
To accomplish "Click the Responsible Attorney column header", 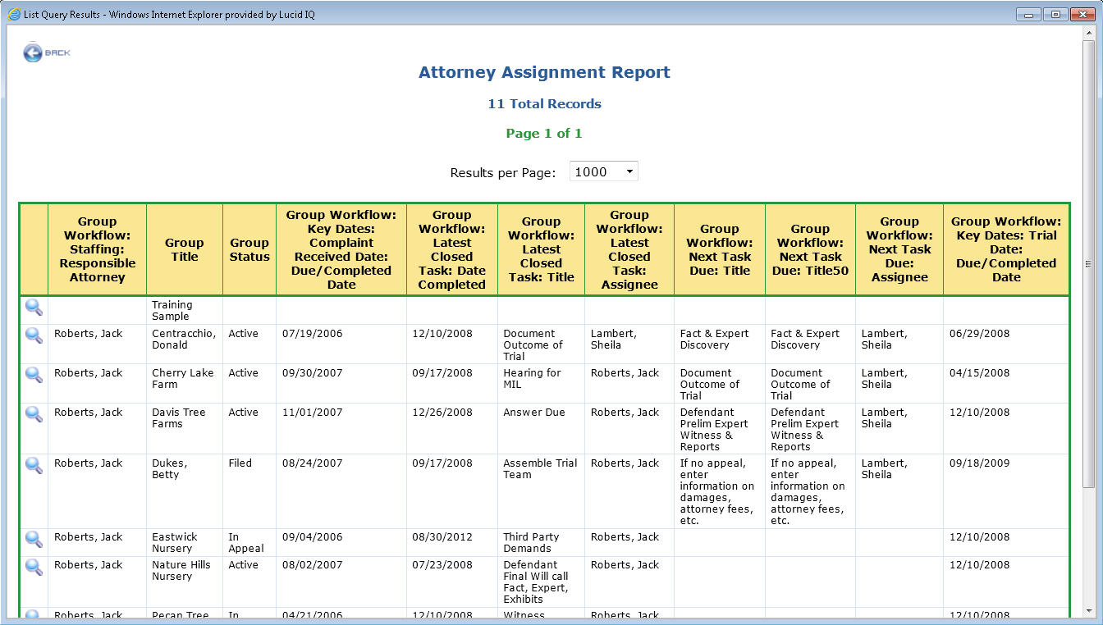I will pyautogui.click(x=97, y=249).
